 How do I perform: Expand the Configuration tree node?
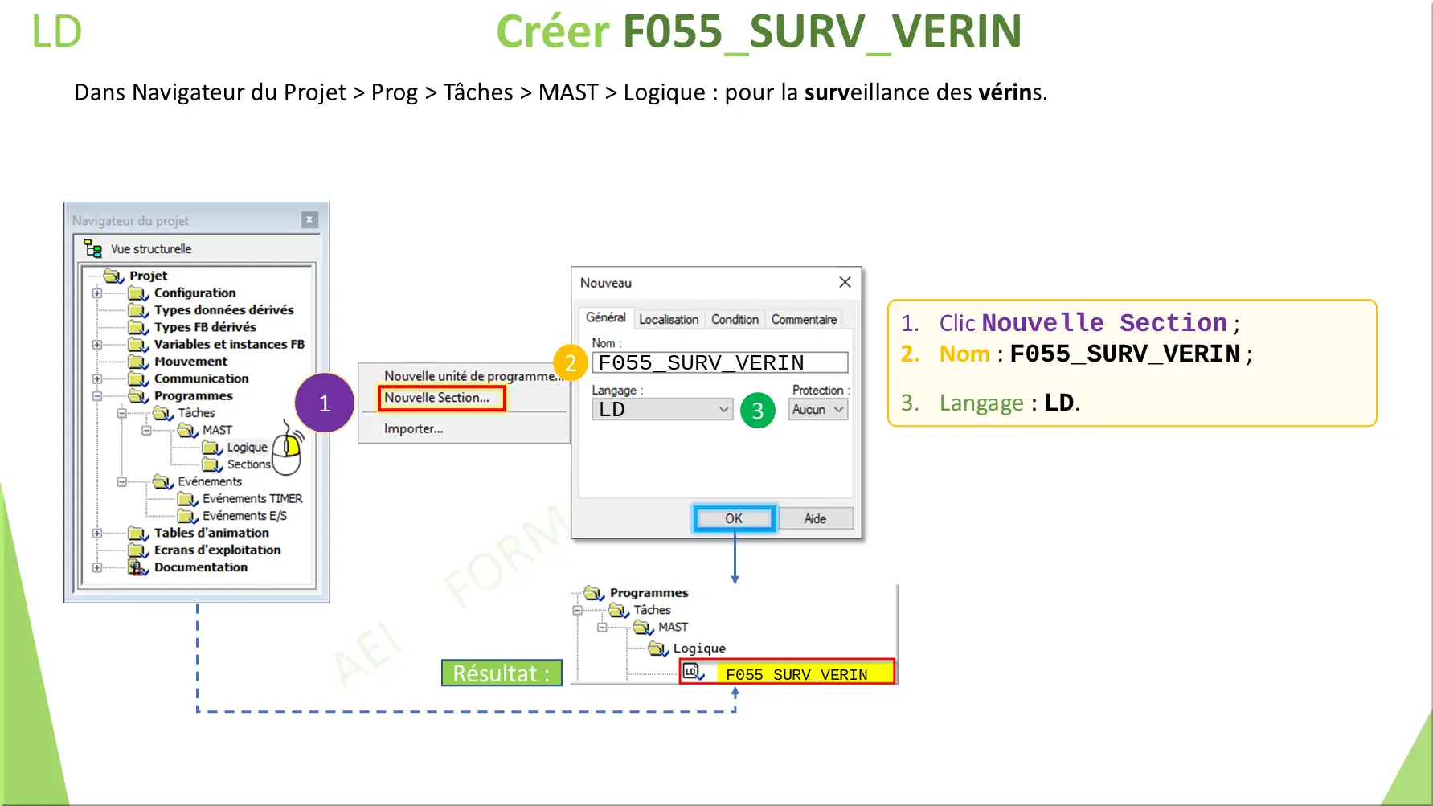96,293
